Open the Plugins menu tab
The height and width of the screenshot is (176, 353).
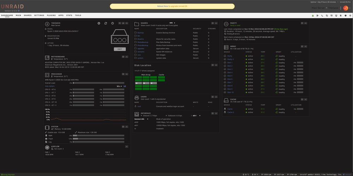click(51, 15)
